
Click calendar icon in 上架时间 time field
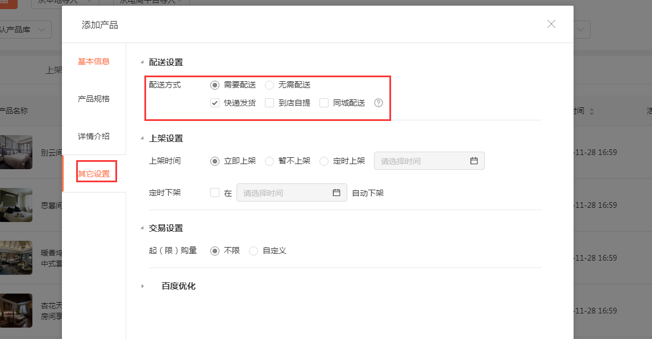point(474,161)
